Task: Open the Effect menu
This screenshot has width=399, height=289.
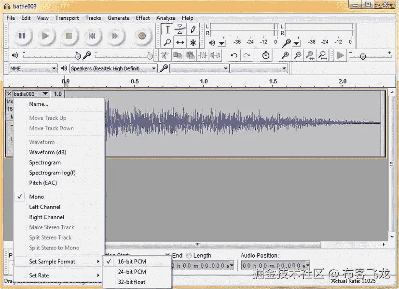Action: point(143,18)
